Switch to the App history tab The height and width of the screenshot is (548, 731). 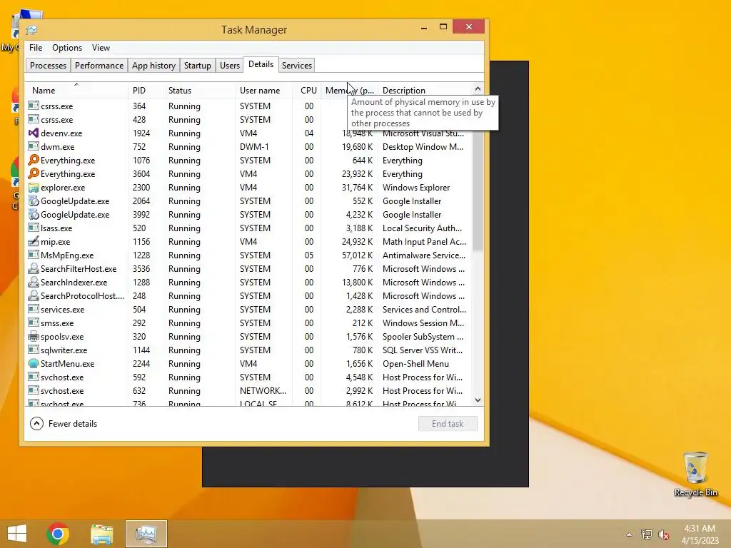[154, 65]
